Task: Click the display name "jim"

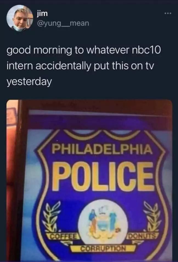Action: coord(42,14)
